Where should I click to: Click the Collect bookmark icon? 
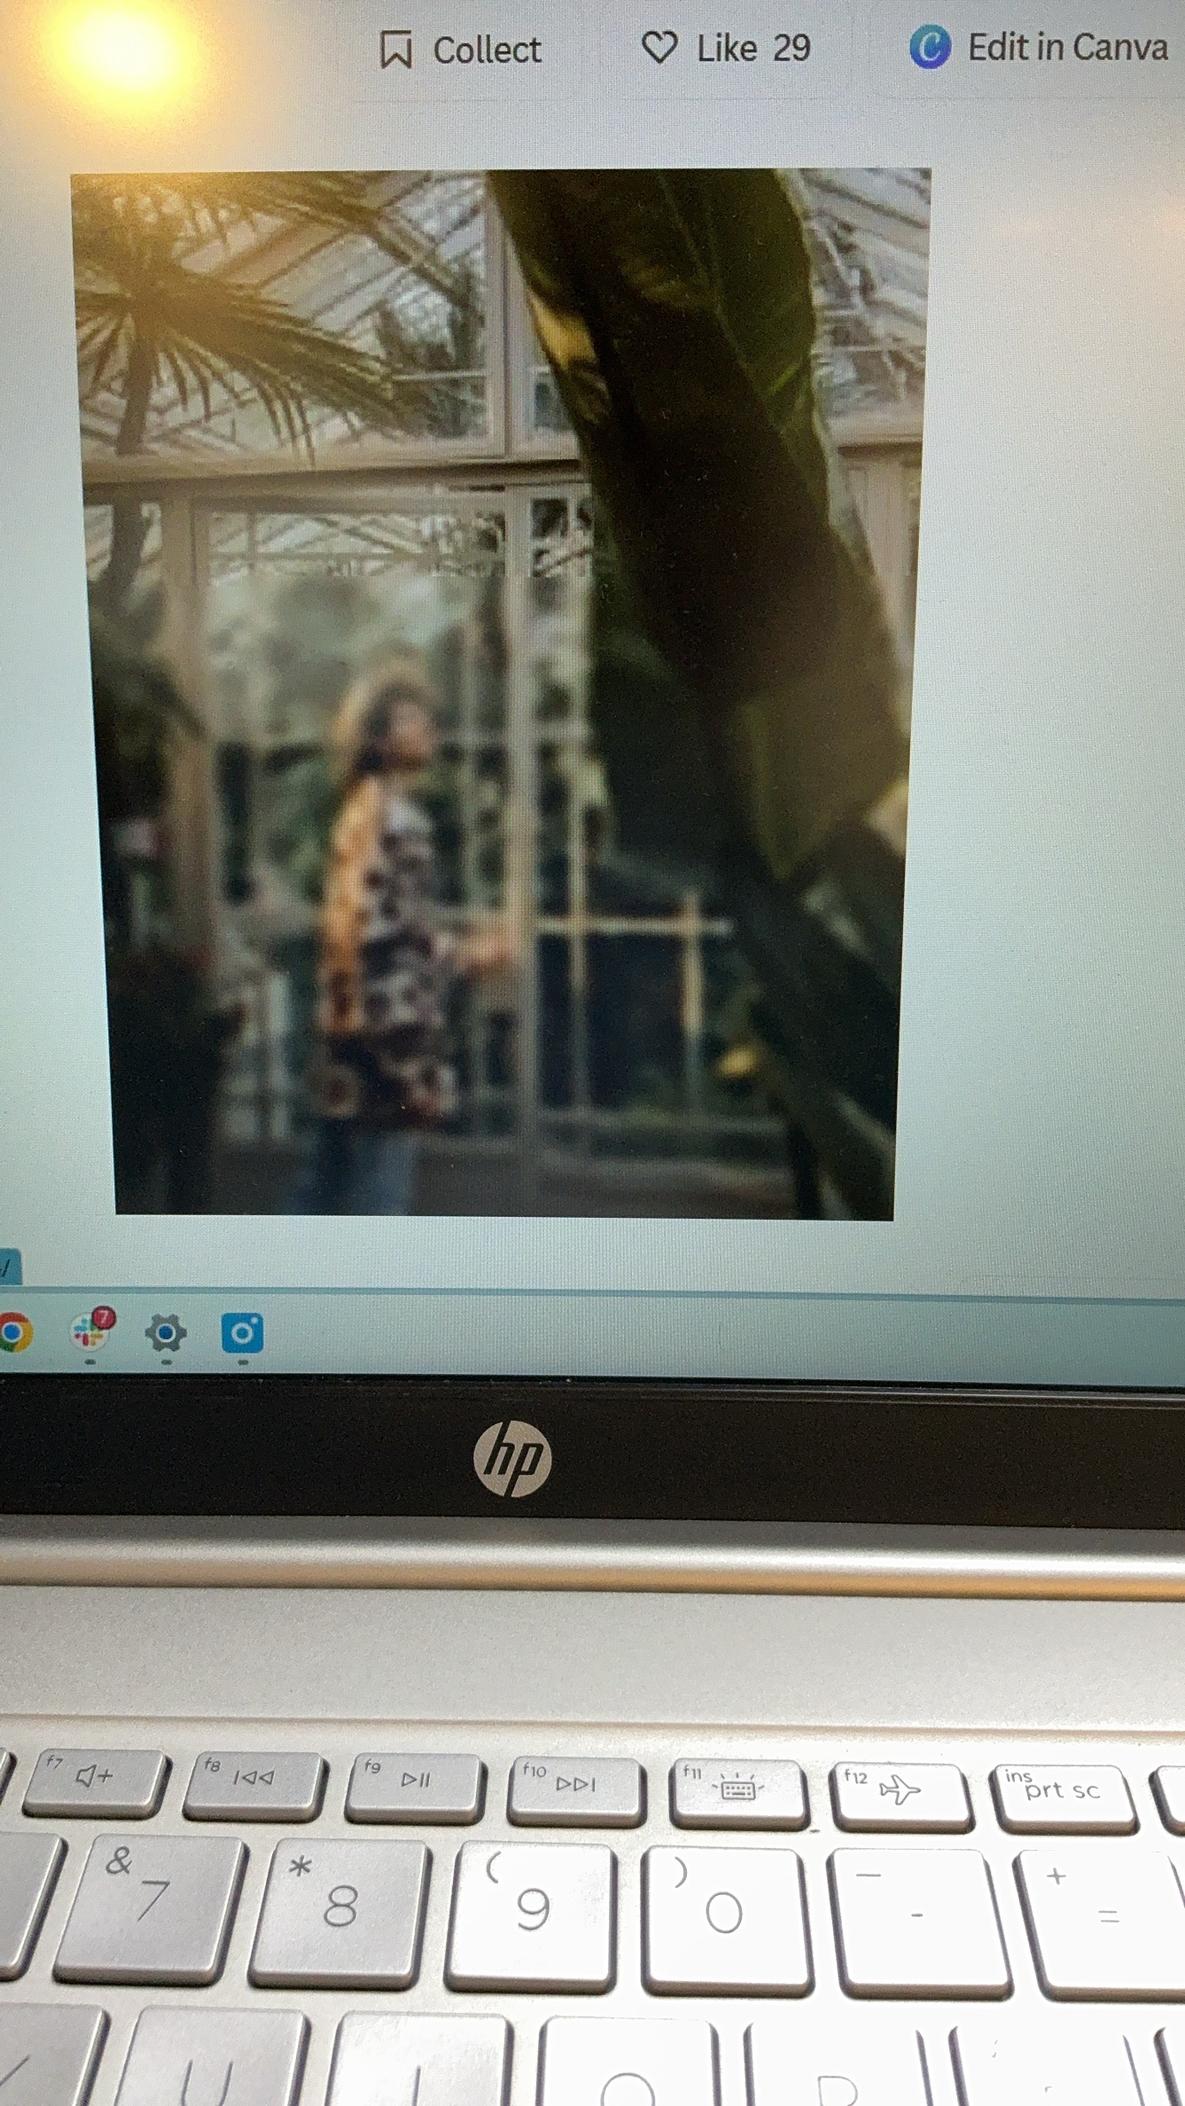coord(395,50)
